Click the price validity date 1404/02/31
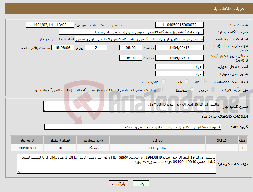This screenshot has width=253, height=192. (179, 58)
